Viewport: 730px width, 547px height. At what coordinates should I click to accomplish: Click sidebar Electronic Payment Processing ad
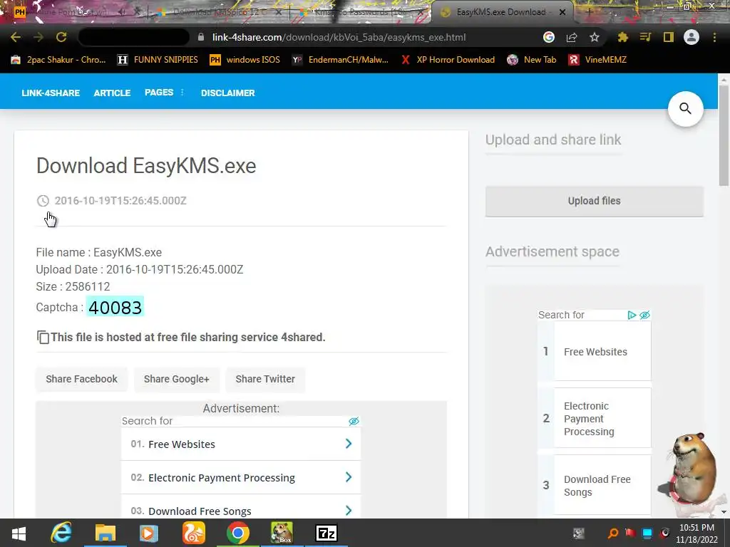pyautogui.click(x=595, y=418)
